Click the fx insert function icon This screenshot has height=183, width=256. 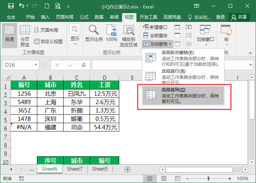coord(84,65)
